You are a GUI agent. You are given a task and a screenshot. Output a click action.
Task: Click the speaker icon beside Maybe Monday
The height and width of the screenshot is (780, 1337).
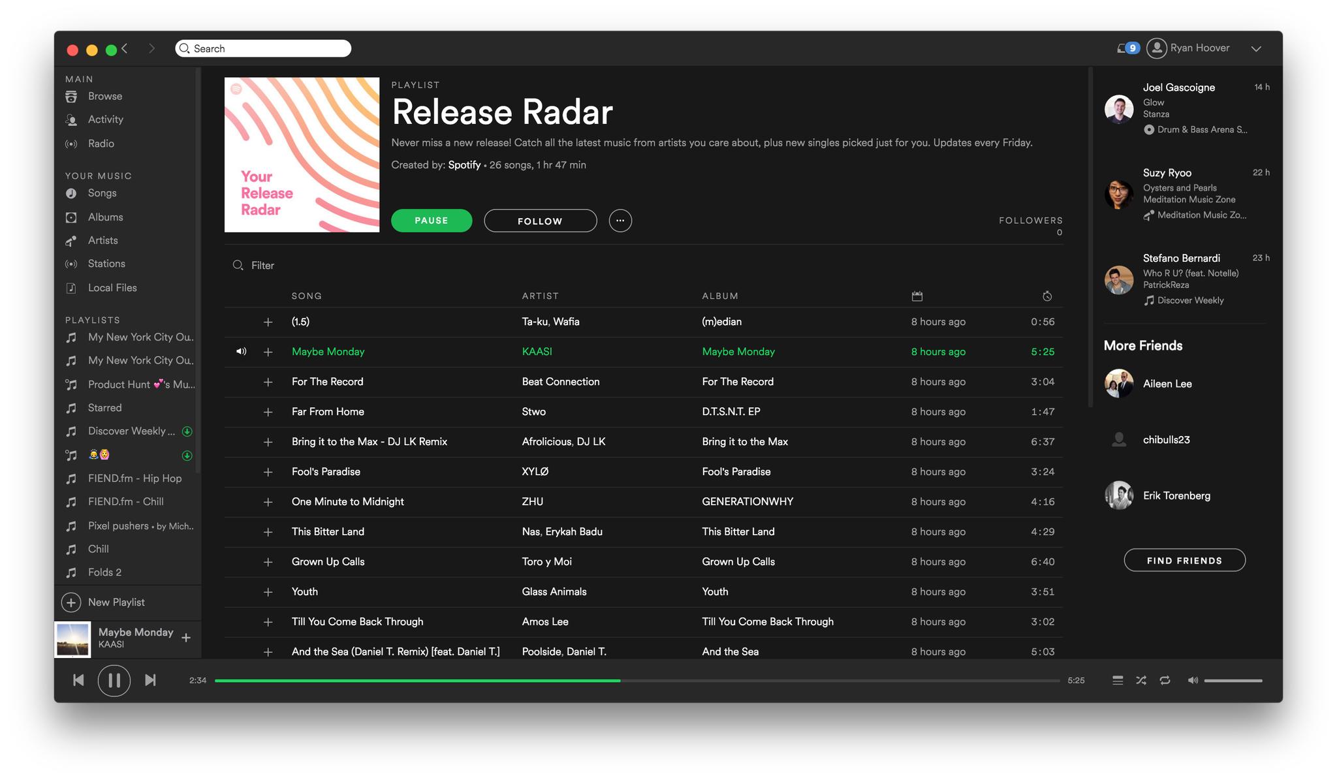(x=242, y=352)
